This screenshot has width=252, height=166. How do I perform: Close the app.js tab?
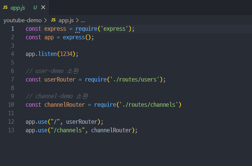point(43,7)
